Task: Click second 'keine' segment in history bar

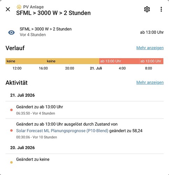Action: (x=72, y=61)
